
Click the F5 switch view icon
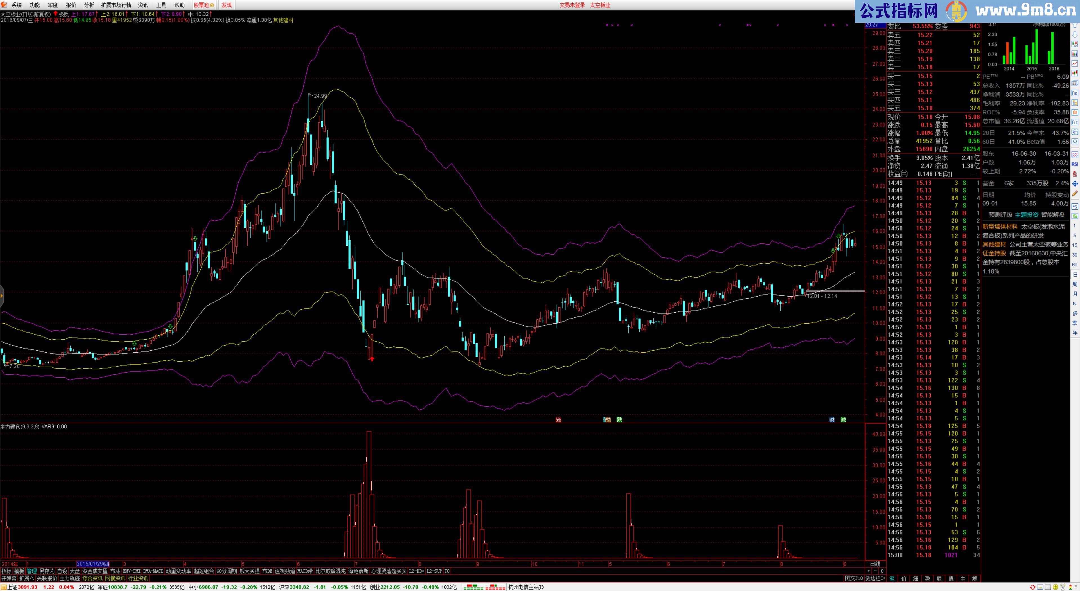coord(1075,206)
